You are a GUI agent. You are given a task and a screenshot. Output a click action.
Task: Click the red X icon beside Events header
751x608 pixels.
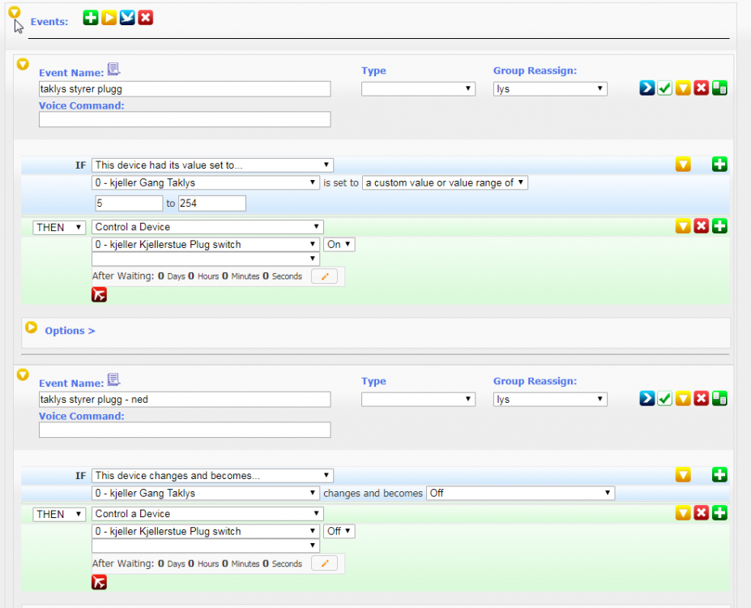tap(145, 17)
